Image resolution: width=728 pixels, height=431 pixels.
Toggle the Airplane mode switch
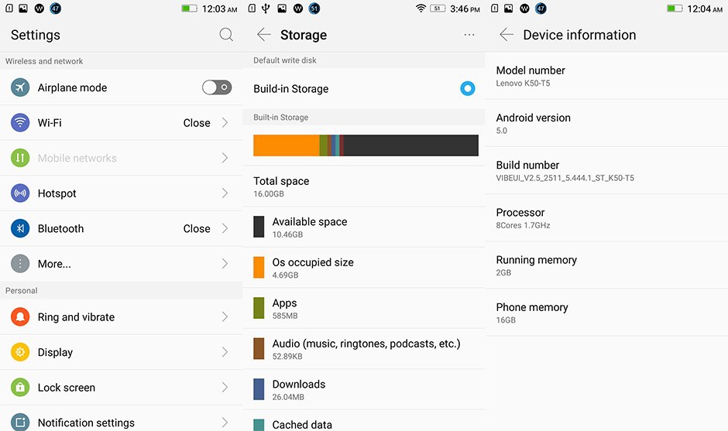click(x=217, y=87)
